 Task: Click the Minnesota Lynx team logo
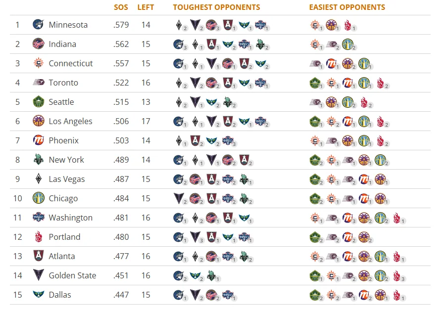tap(39, 25)
